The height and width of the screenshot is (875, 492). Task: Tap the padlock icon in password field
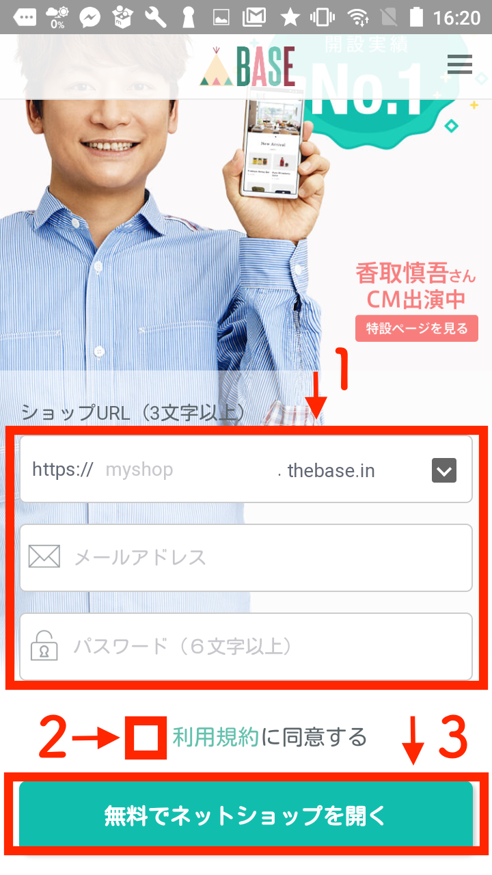pos(44,646)
